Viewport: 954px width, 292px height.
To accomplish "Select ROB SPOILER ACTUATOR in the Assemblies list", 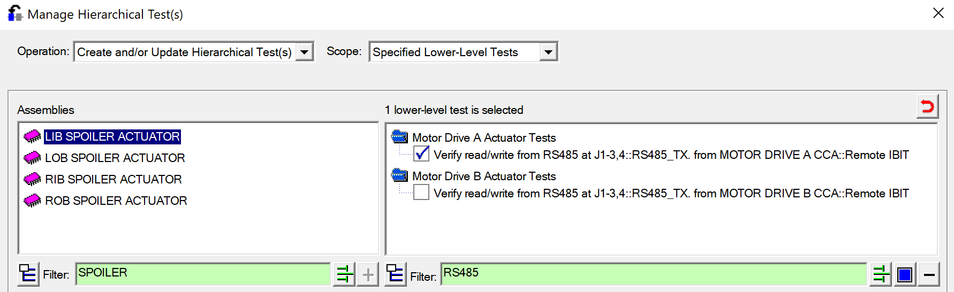I will [x=116, y=201].
